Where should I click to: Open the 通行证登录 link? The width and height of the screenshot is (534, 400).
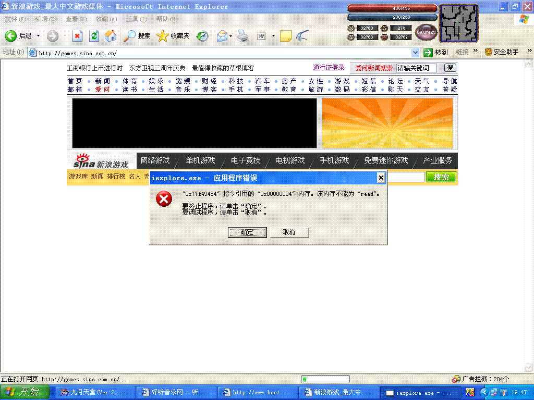[x=329, y=68]
